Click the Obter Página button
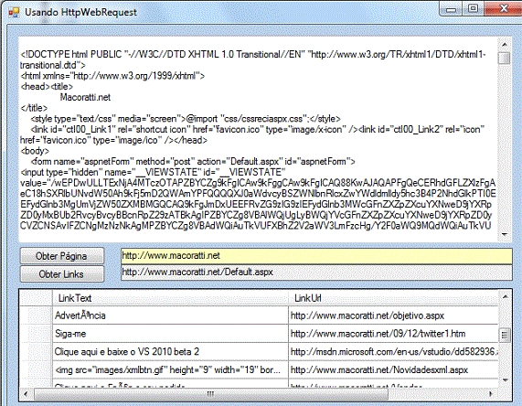522x406 pixels. (62, 256)
